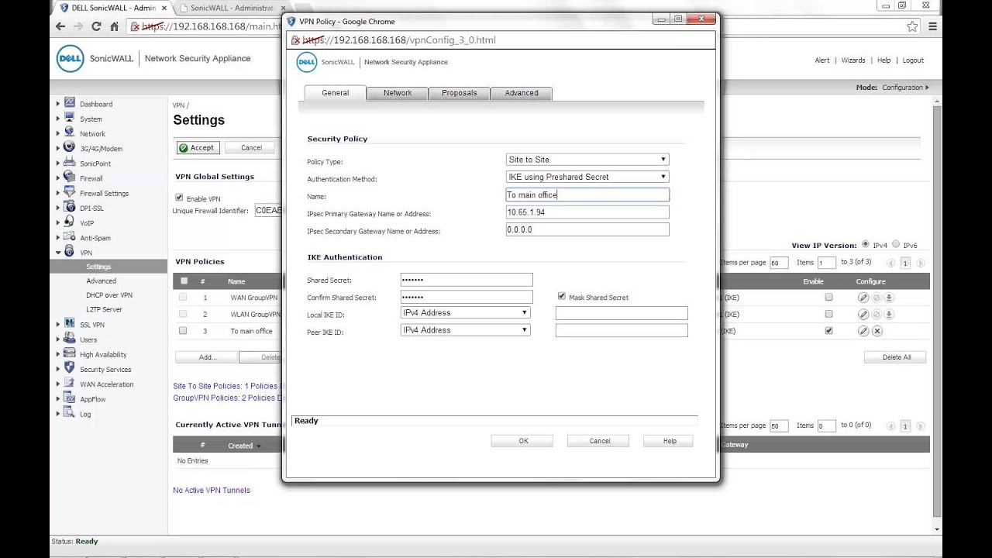Open Authentication Method dropdown
Viewport: 992px width, 558px height.
click(587, 177)
